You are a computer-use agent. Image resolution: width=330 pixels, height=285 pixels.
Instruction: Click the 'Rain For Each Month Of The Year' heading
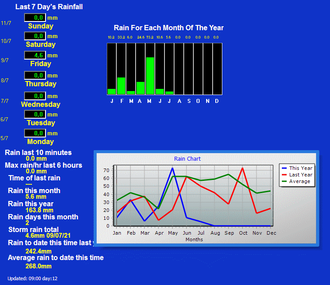click(169, 28)
